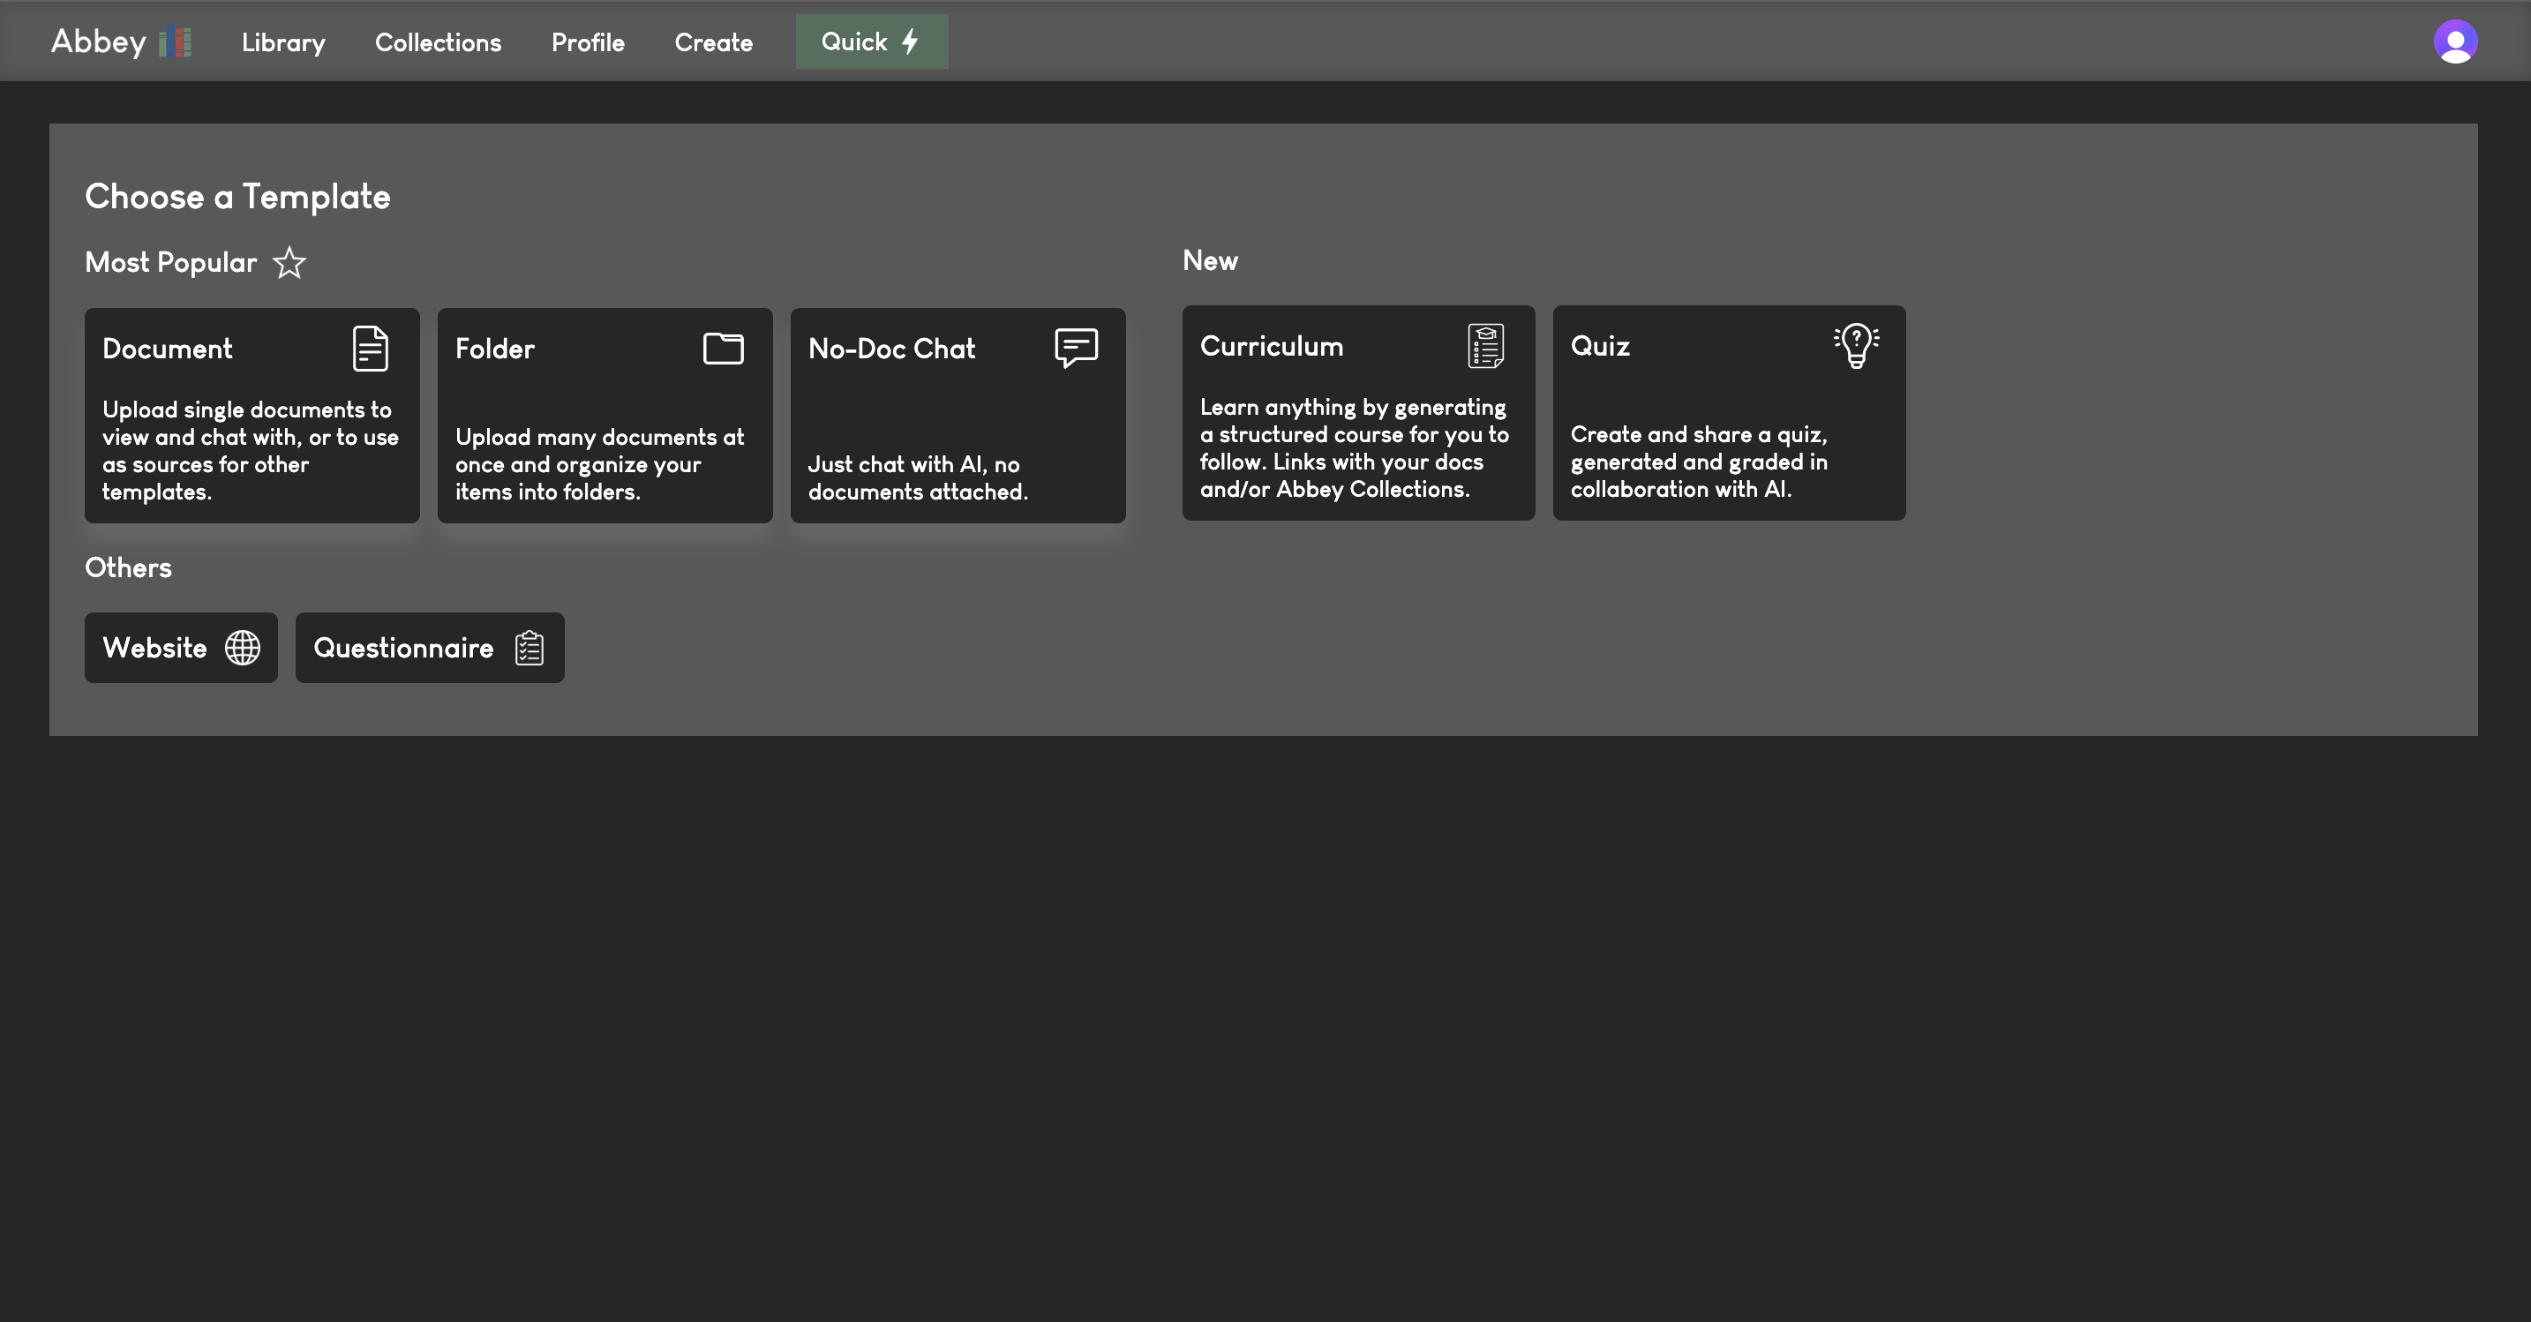Screen dimensions: 2531x1322
Task: Click the Curriculum checklist icon
Action: pyautogui.click(x=1485, y=346)
